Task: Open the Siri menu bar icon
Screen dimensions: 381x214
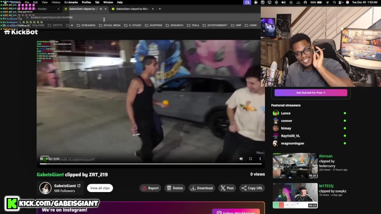Action: (347, 2)
